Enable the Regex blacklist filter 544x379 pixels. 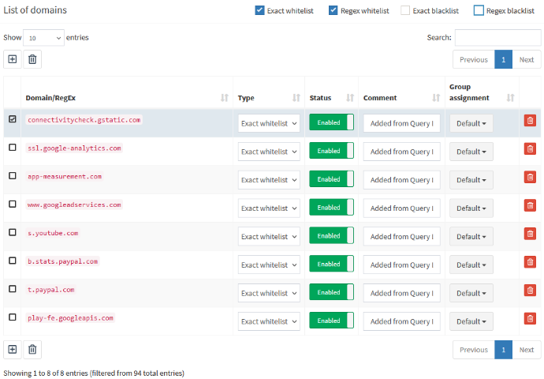(479, 11)
